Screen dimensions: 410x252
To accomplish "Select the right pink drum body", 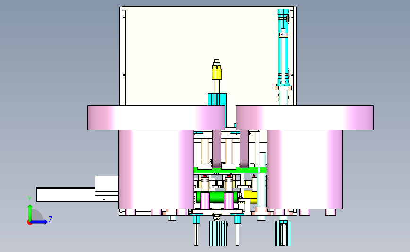I will coord(305,169).
